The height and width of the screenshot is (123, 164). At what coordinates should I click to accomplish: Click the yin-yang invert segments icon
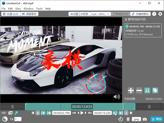pos(5,119)
